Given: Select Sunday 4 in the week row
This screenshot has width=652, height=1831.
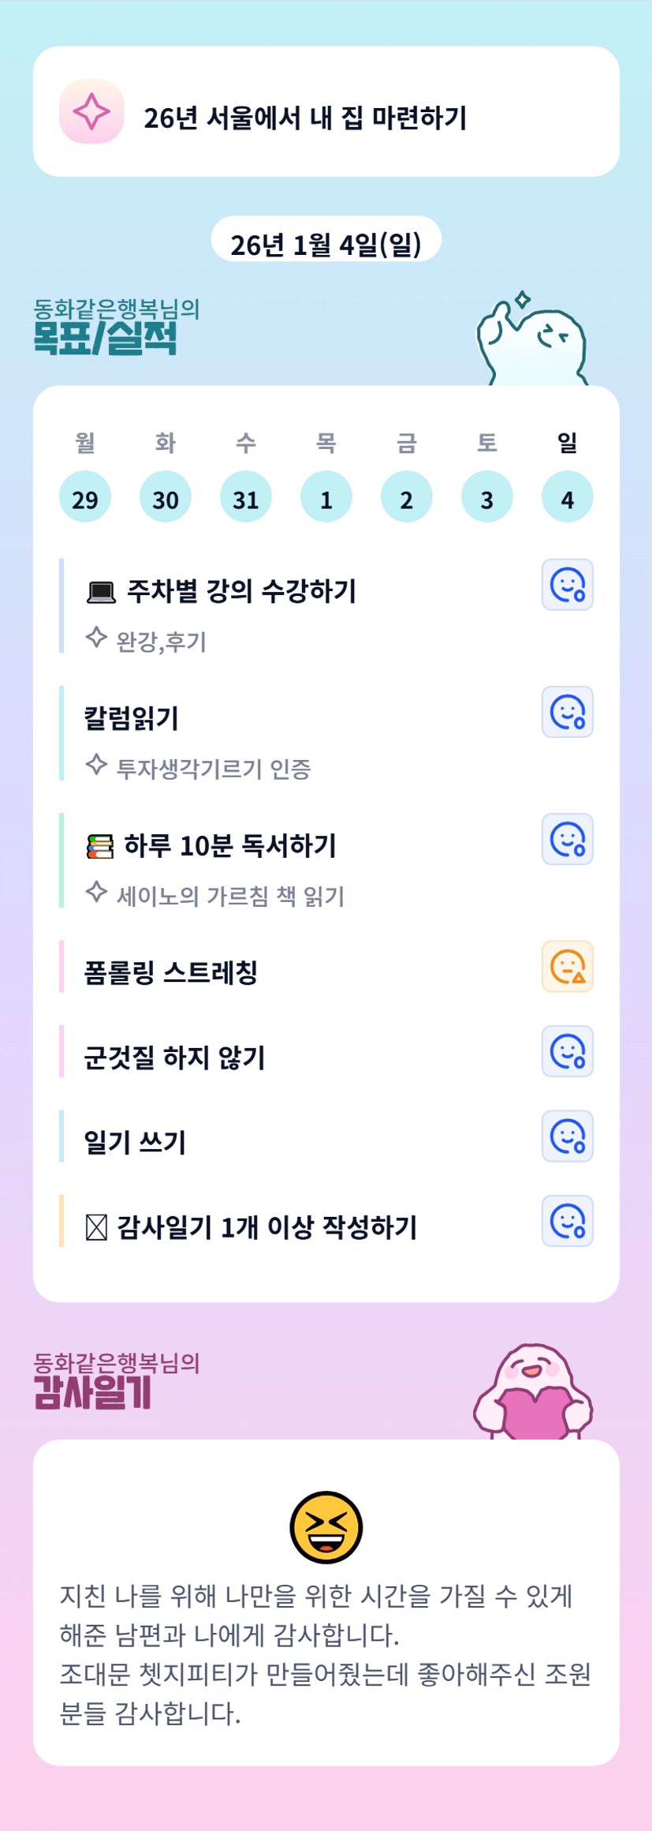Looking at the screenshot, I should pos(567,497).
